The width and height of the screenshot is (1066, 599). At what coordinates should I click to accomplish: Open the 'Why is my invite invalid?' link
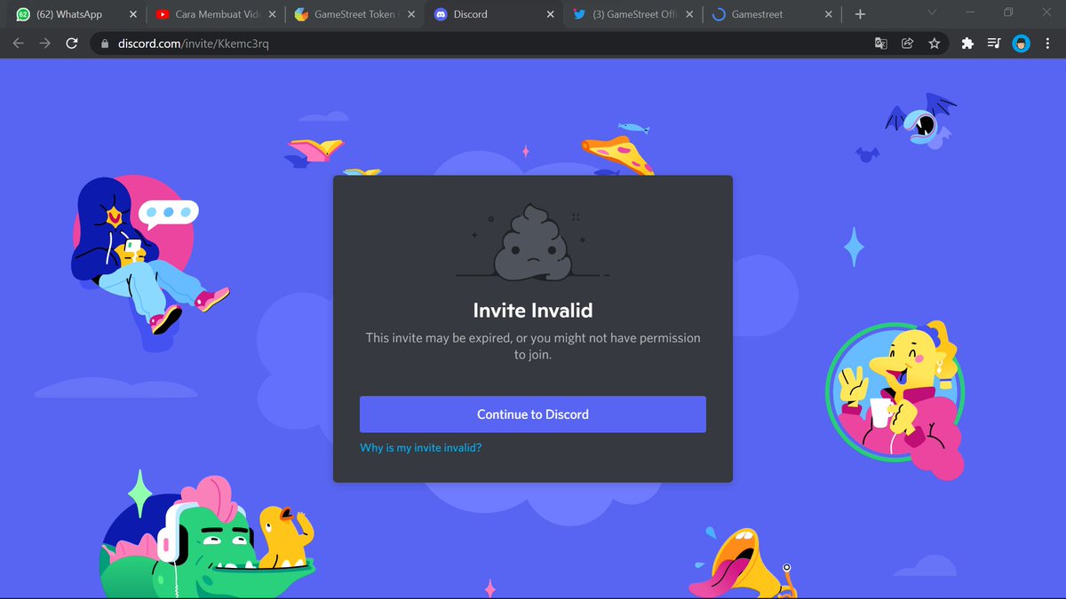tap(421, 448)
